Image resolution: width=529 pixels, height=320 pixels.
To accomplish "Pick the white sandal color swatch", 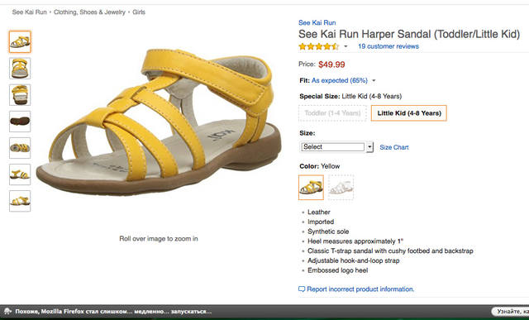I will tap(341, 188).
